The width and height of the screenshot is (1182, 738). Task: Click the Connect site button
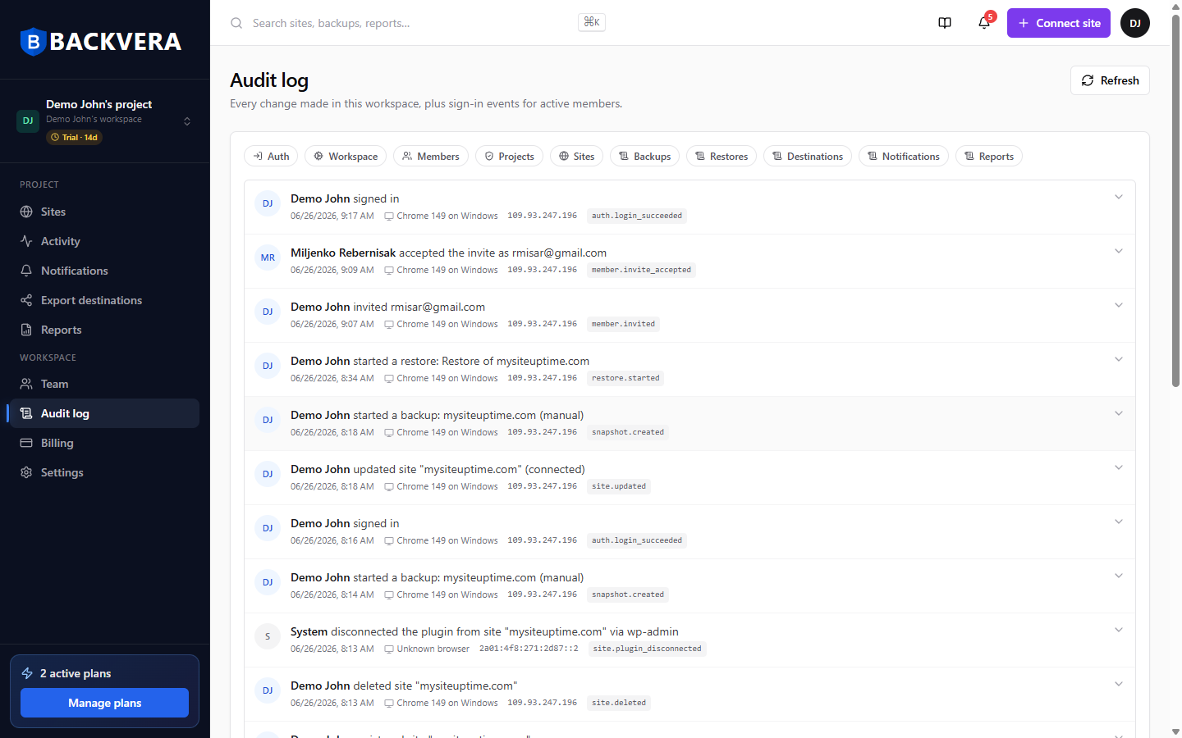[1059, 23]
